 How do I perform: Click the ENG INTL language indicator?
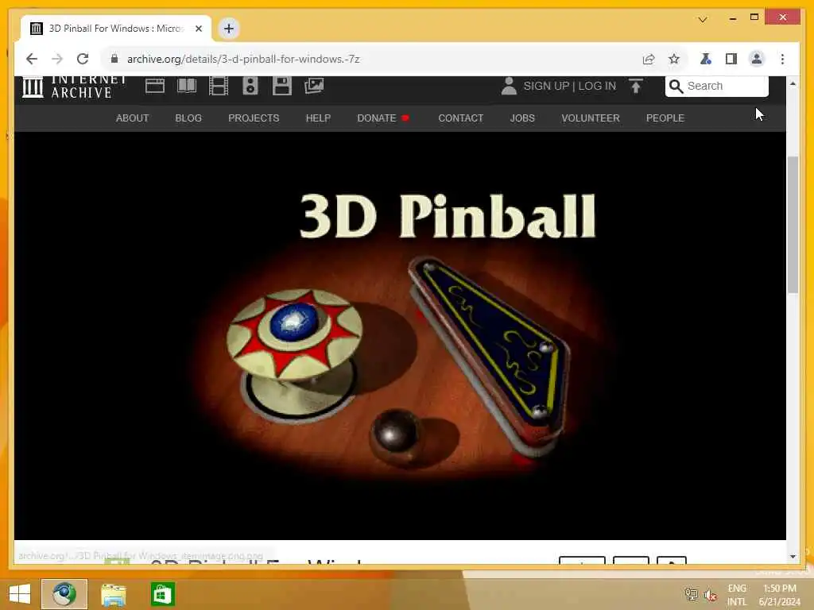click(737, 595)
